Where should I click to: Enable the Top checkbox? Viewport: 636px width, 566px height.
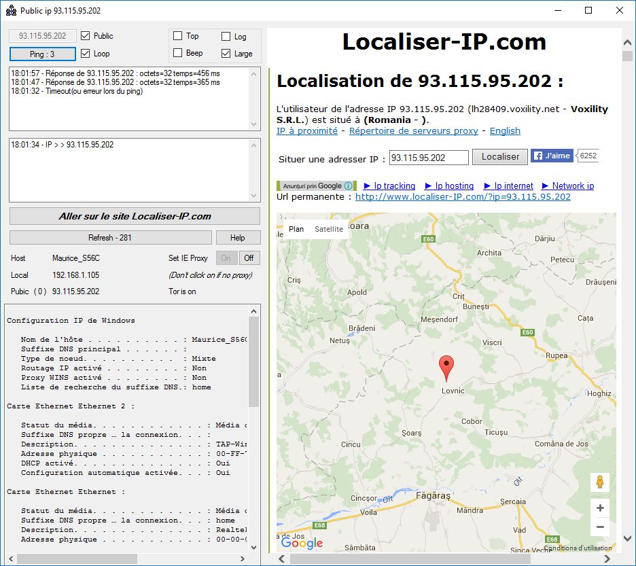[177, 36]
